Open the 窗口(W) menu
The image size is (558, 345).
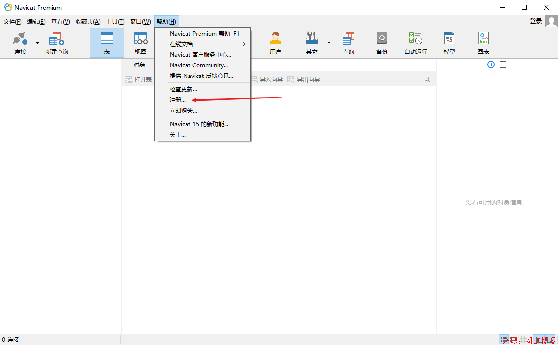coord(141,22)
